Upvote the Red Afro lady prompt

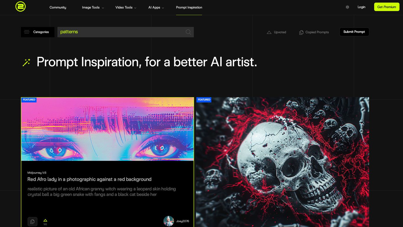coord(45,220)
